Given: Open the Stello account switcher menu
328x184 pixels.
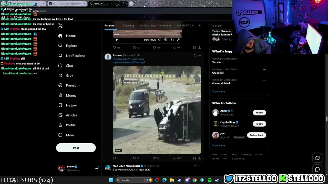Looking at the screenshot, I should click(97, 168).
